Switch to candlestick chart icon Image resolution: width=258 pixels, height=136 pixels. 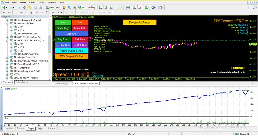click(x=106, y=8)
